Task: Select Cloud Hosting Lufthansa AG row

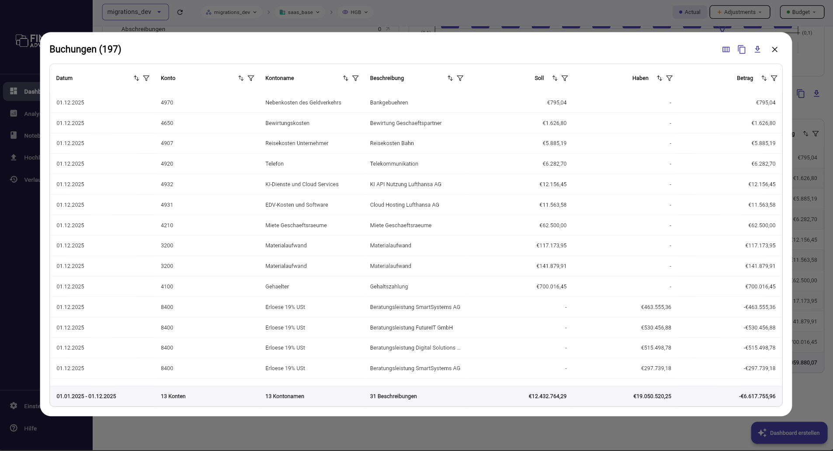Action: (x=416, y=205)
